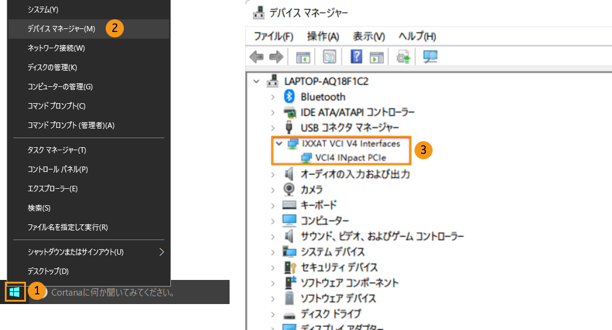This screenshot has width=612, height=330.
Task: Expand the カメラ category
Action: click(273, 190)
